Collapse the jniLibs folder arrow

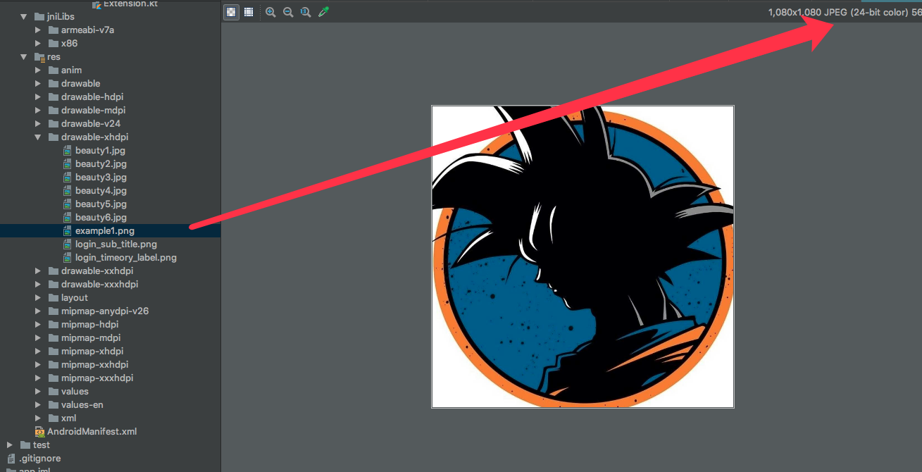(24, 16)
